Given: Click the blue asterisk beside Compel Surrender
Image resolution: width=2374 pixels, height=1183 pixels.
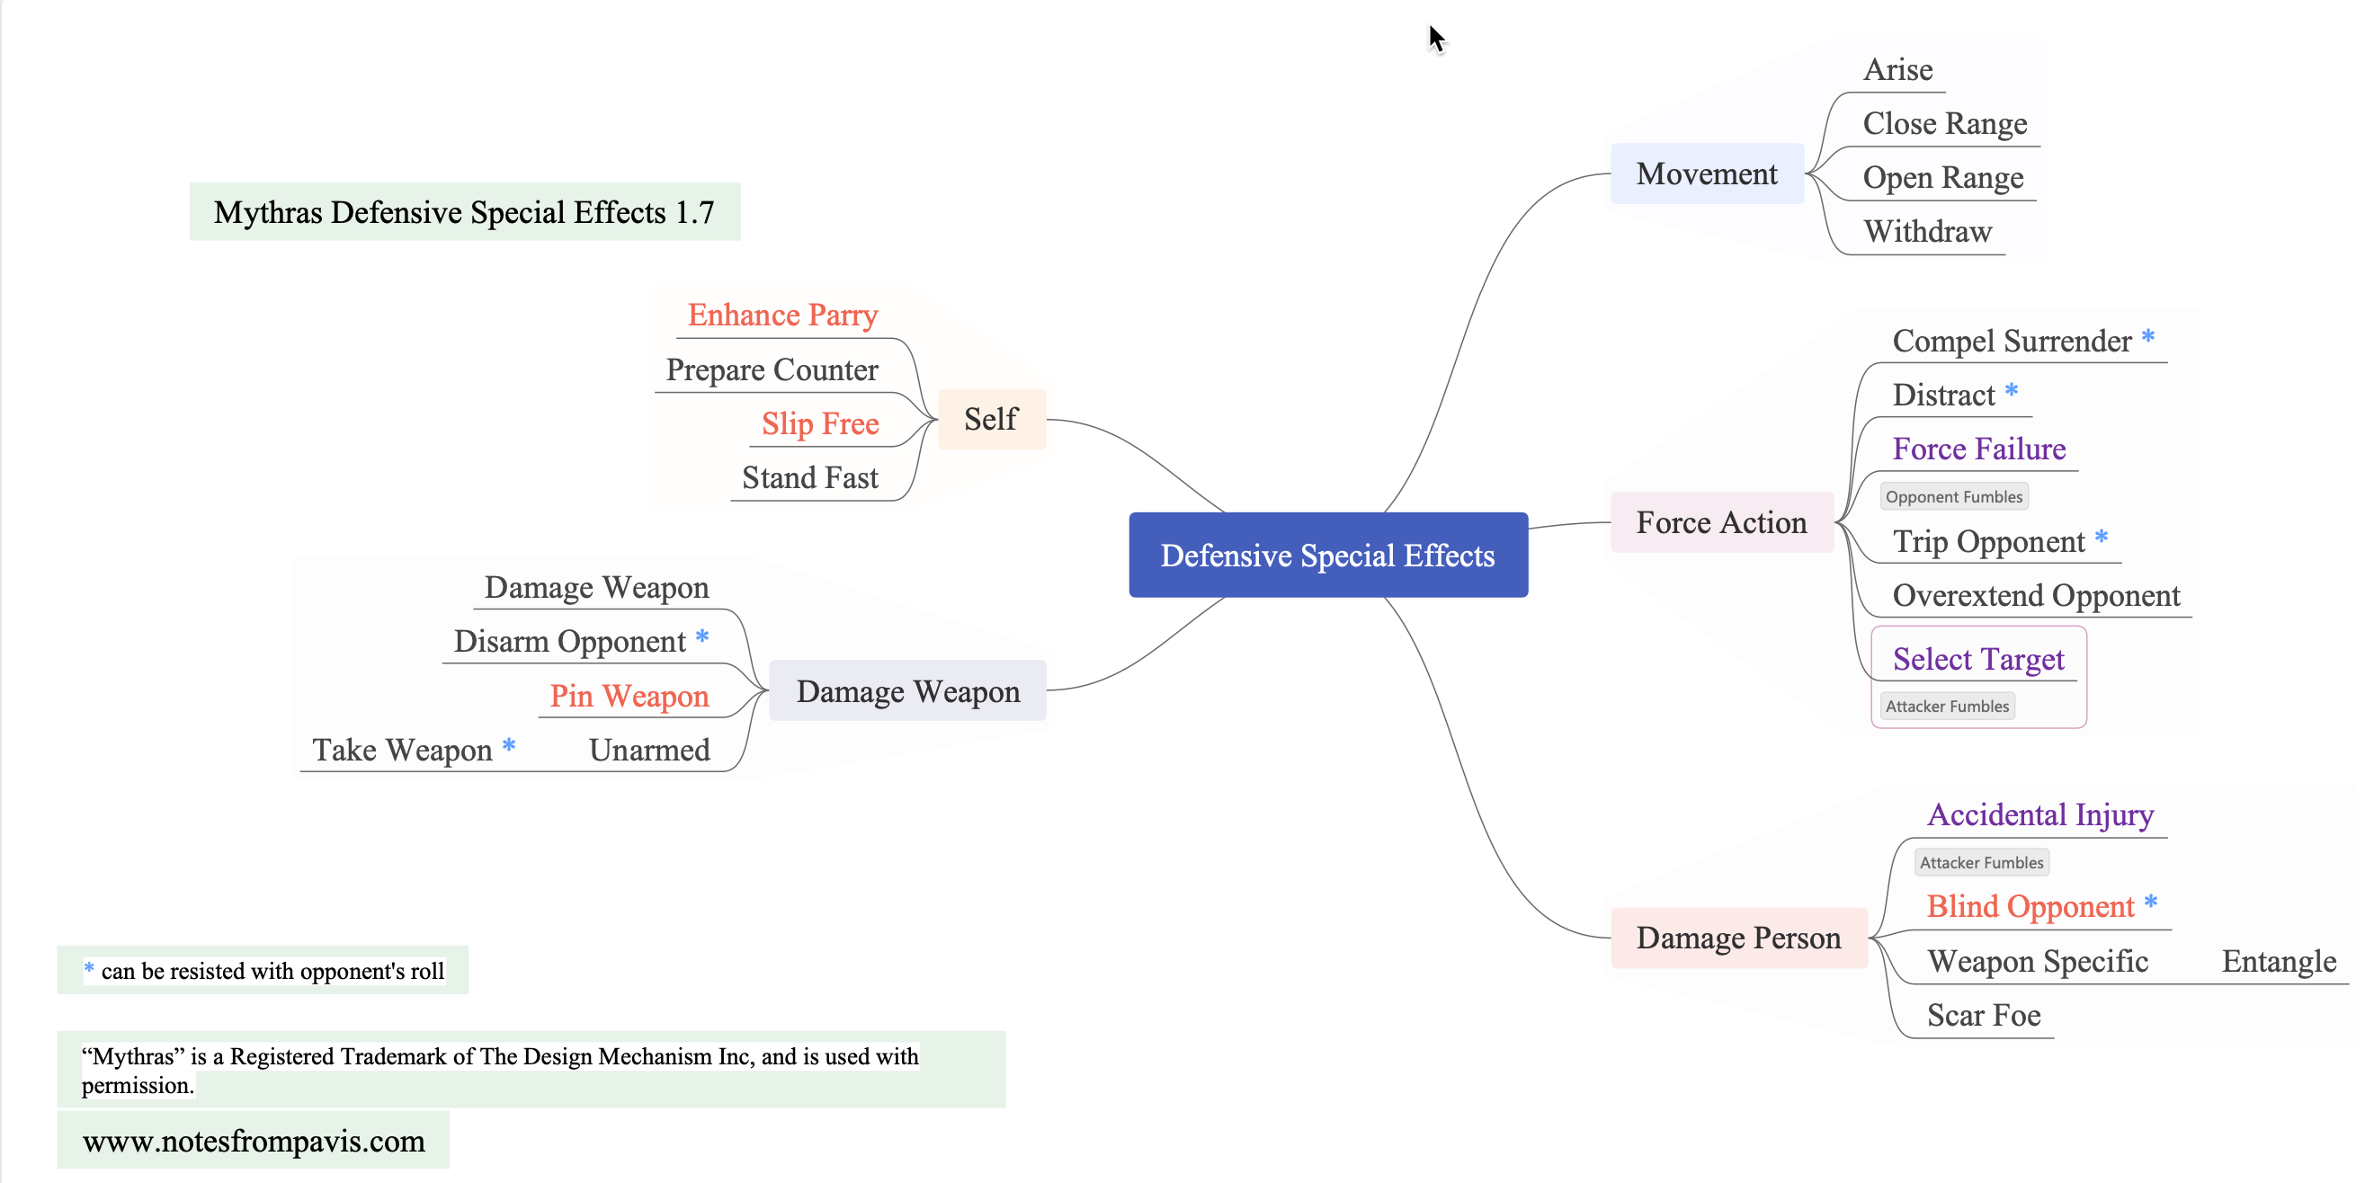Looking at the screenshot, I should click(x=2147, y=337).
